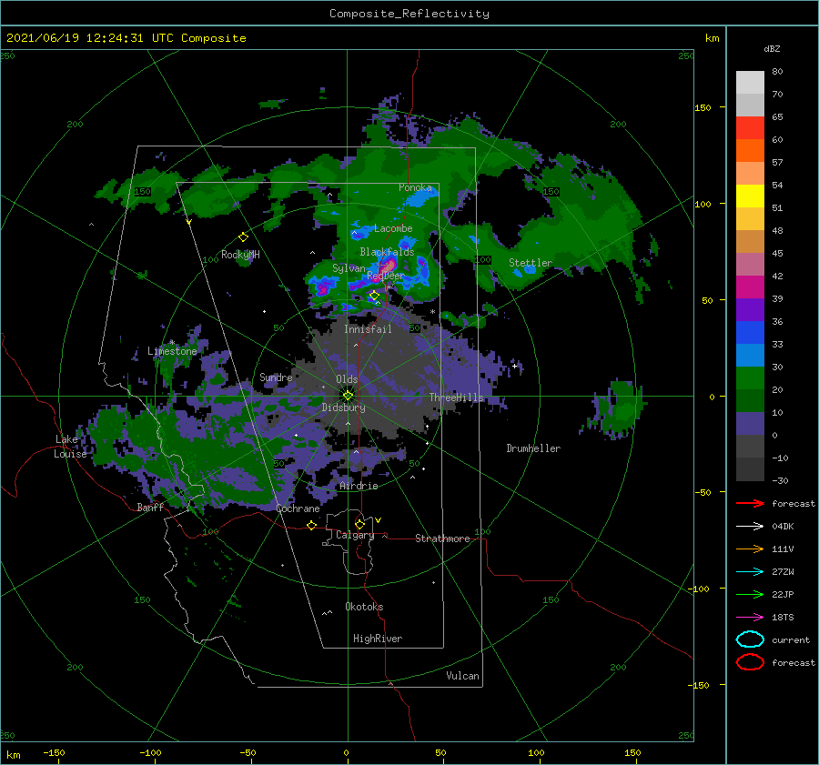Click the Olds label
This screenshot has height=765, width=819.
click(347, 379)
